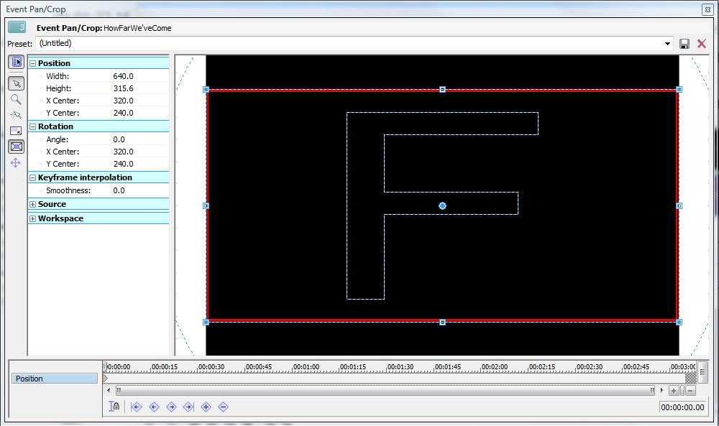Click the Width value 640.0

pos(124,76)
